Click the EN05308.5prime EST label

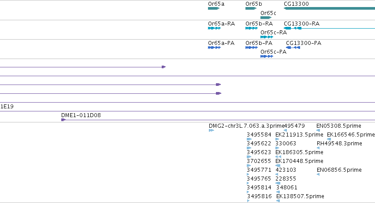click(339, 126)
